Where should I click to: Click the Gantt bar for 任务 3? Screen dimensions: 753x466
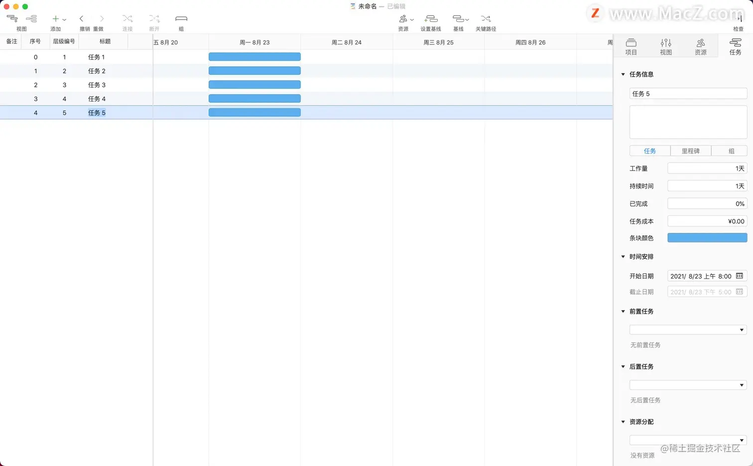coord(254,85)
